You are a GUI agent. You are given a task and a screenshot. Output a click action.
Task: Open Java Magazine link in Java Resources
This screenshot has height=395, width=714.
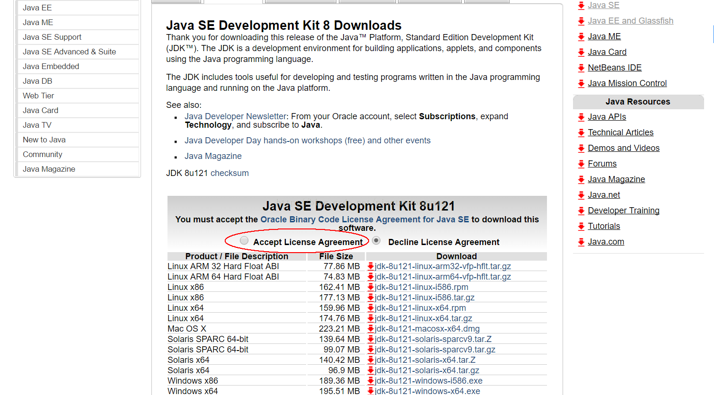tap(616, 179)
